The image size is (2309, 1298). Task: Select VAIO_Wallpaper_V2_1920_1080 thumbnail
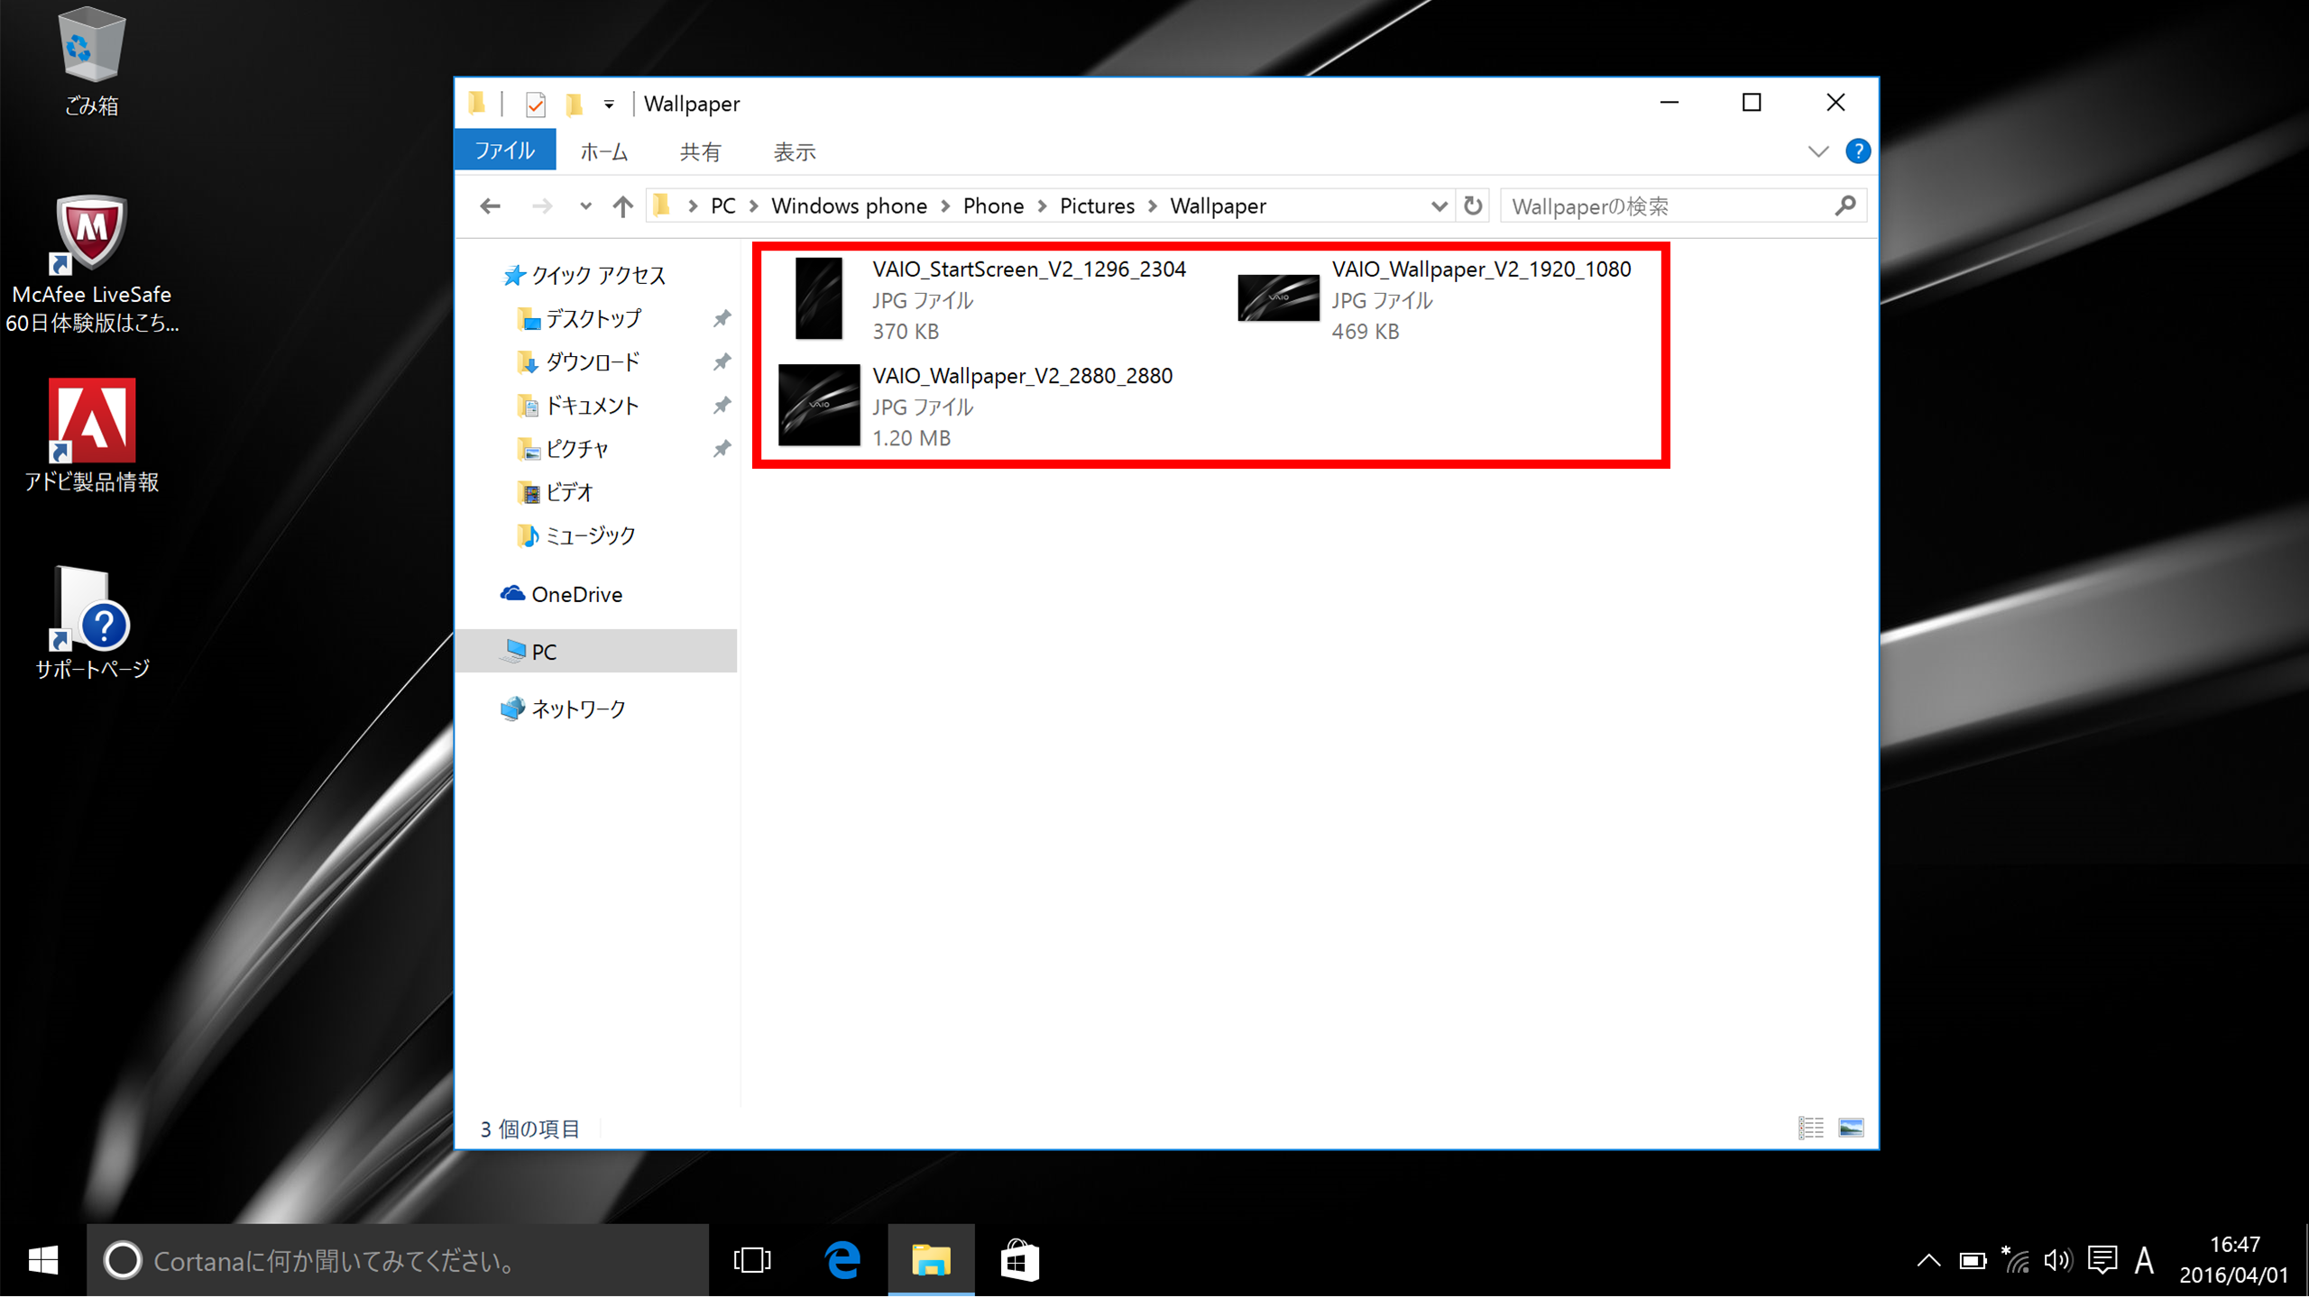[1278, 297]
